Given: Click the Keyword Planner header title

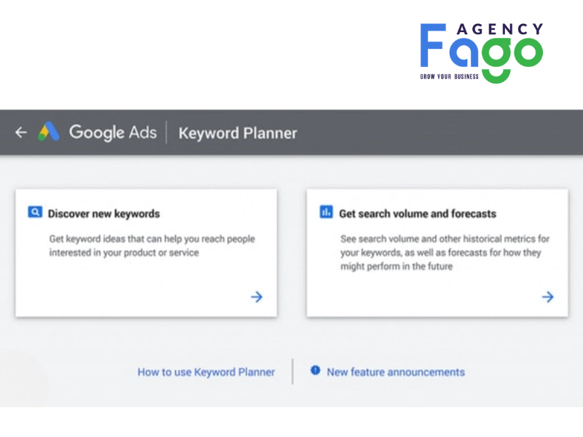Looking at the screenshot, I should click(x=238, y=133).
